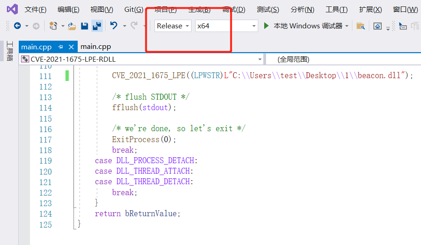This screenshot has height=245, width=421.
Task: Click the Navigate Backward arrow icon
Action: 17,26
